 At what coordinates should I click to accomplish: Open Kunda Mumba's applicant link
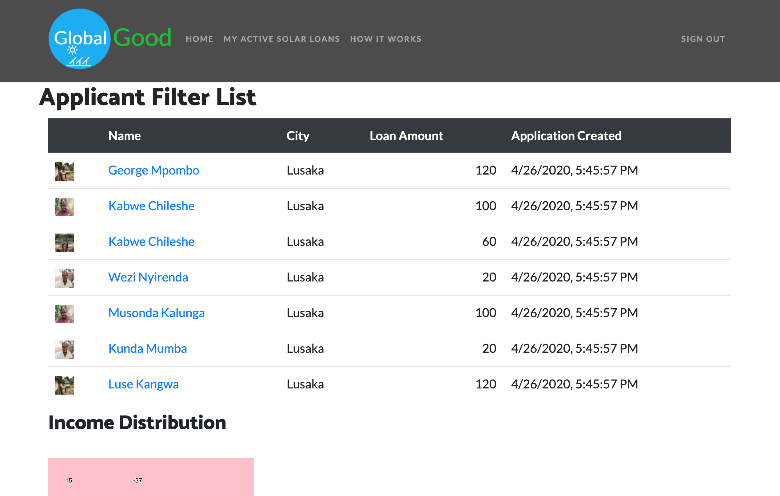coord(147,348)
